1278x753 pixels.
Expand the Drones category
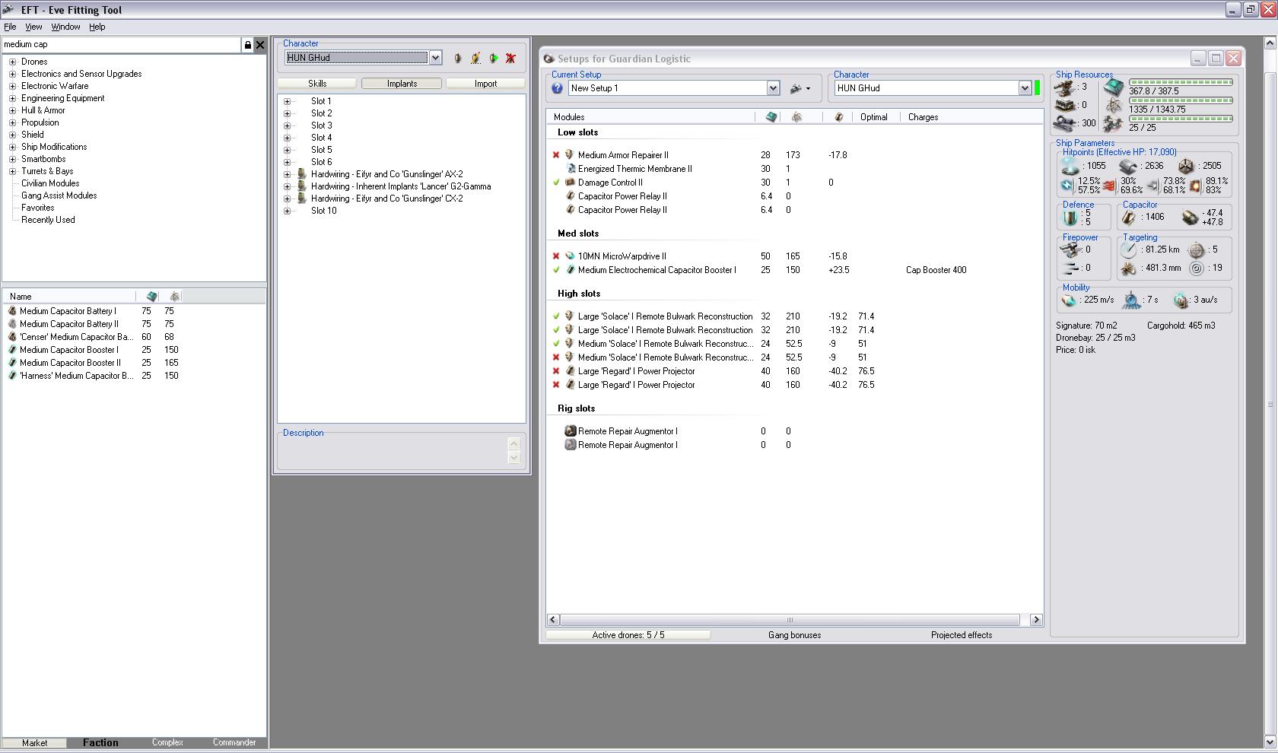click(12, 62)
